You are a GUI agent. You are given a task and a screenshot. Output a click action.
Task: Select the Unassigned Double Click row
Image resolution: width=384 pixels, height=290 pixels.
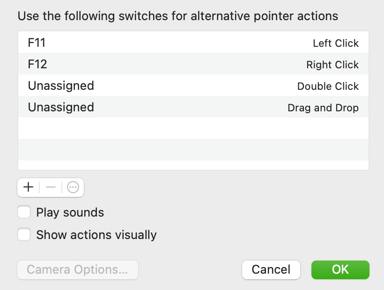pos(193,85)
